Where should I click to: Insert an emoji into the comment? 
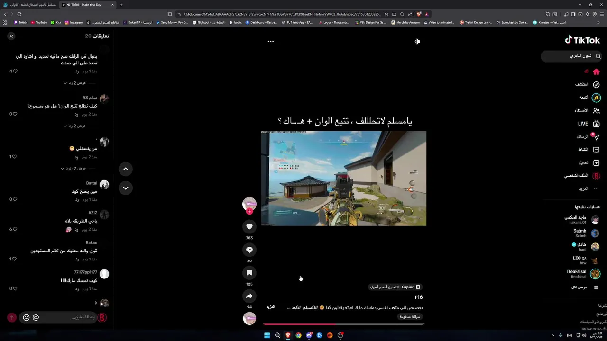(x=26, y=317)
